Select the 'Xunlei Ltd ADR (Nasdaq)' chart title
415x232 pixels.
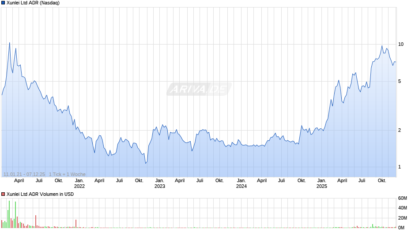click(33, 3)
